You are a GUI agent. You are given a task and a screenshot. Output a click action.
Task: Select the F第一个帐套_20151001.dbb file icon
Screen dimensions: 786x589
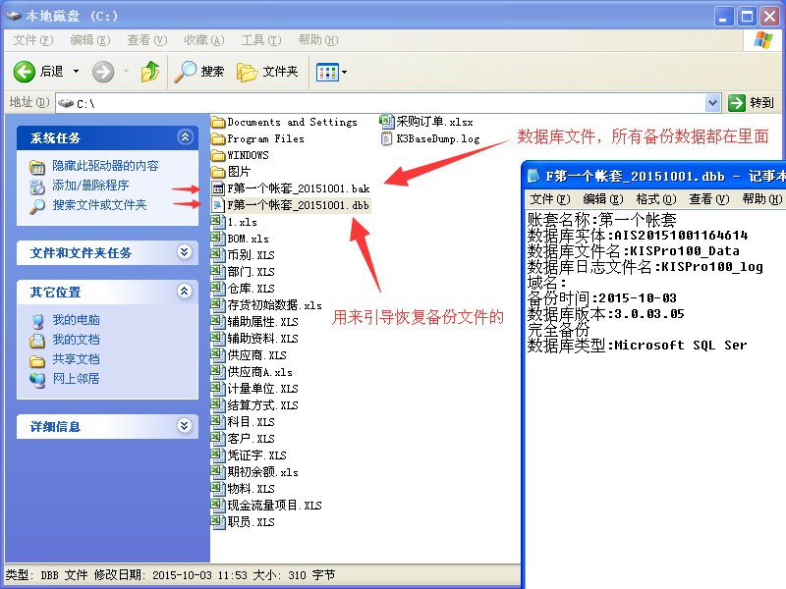click(218, 205)
